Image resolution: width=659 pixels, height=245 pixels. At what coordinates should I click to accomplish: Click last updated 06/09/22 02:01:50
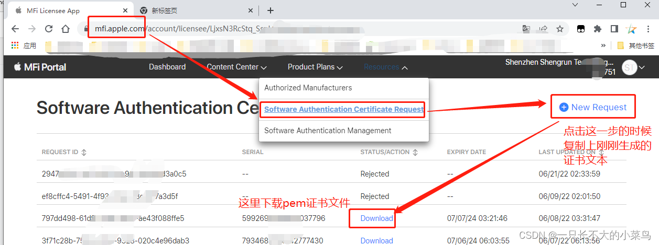click(x=569, y=196)
